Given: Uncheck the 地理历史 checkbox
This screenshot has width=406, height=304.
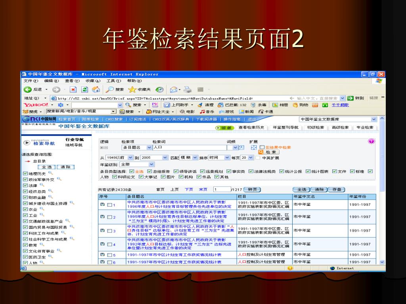Looking at the screenshot, I should point(25,173).
